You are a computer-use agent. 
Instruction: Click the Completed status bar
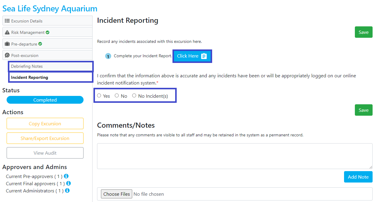click(45, 100)
